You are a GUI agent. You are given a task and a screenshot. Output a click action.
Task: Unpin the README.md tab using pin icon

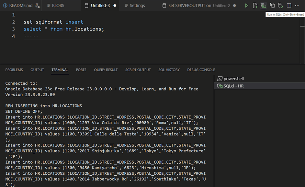click(37, 5)
